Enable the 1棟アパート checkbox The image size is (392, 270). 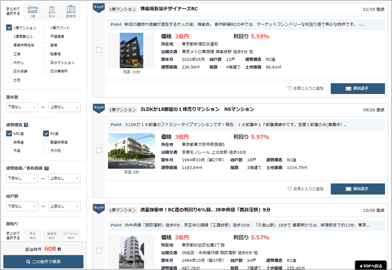tap(46, 28)
